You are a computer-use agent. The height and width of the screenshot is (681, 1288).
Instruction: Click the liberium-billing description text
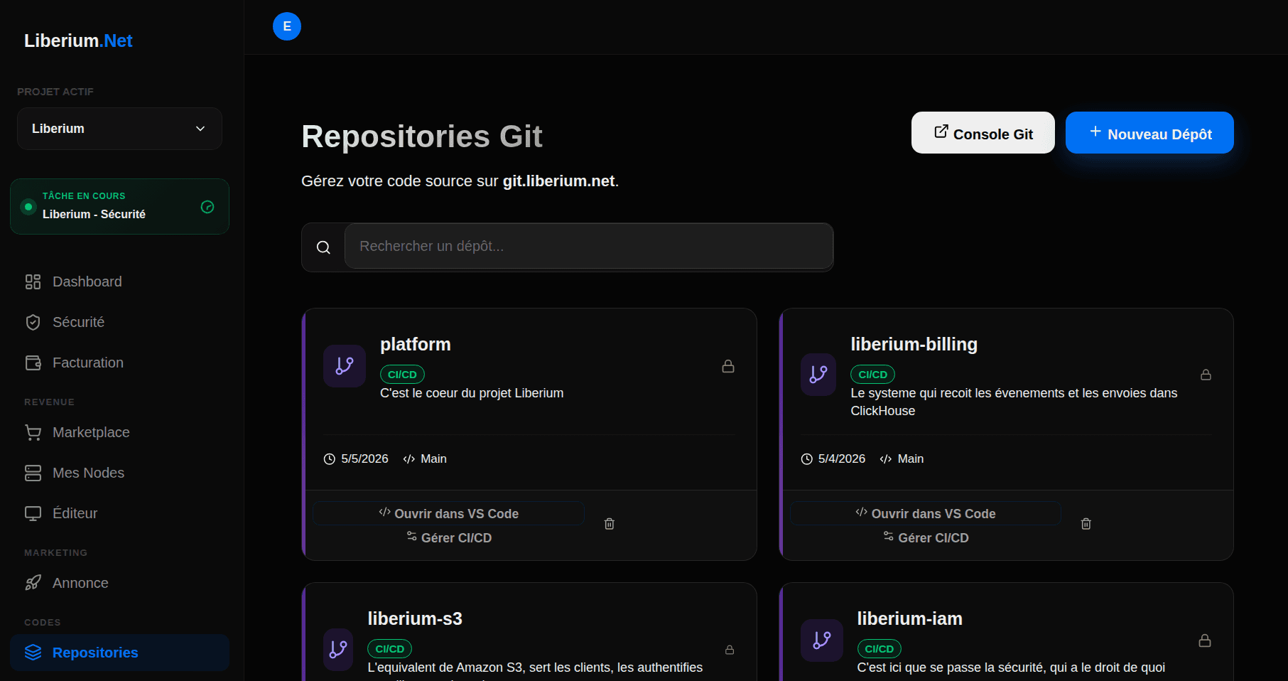tap(1014, 402)
